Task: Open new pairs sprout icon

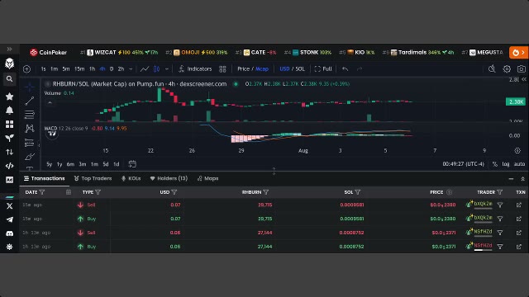Action: pos(9,138)
